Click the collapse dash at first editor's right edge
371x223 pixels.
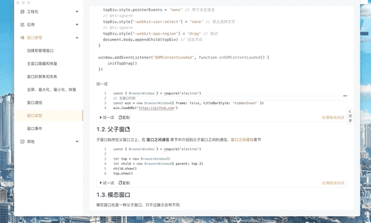pyautogui.click(x=345, y=96)
